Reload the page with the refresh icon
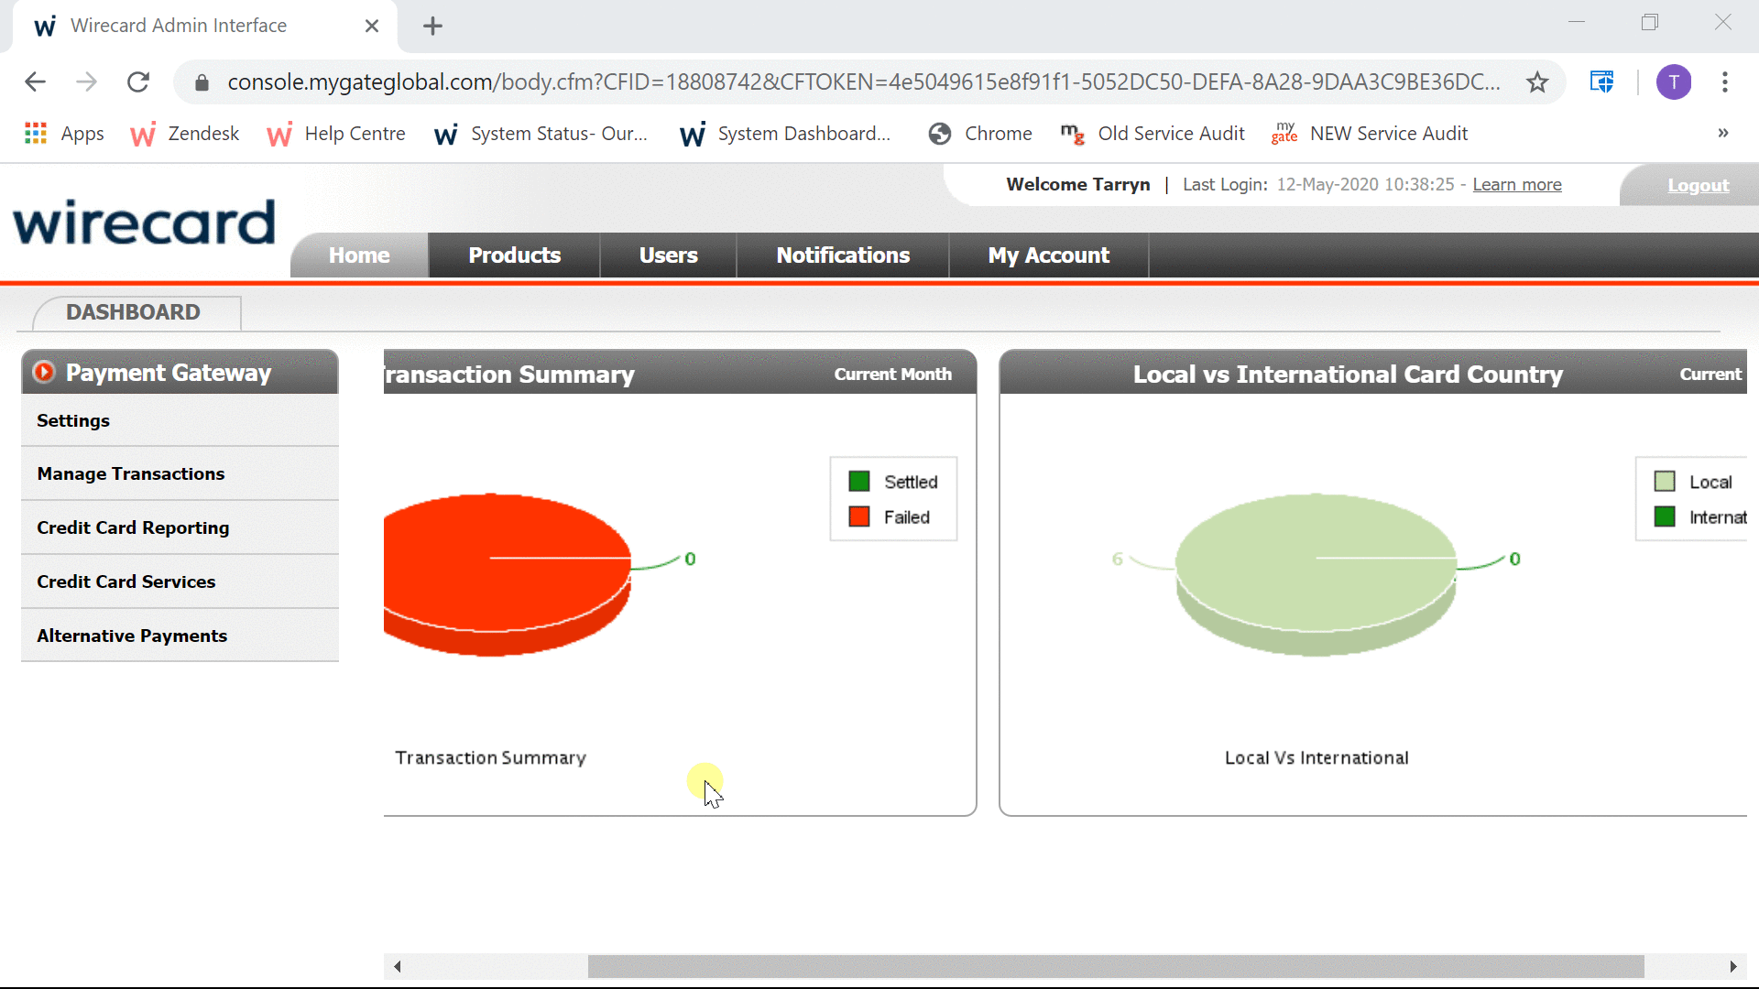 tap(138, 82)
